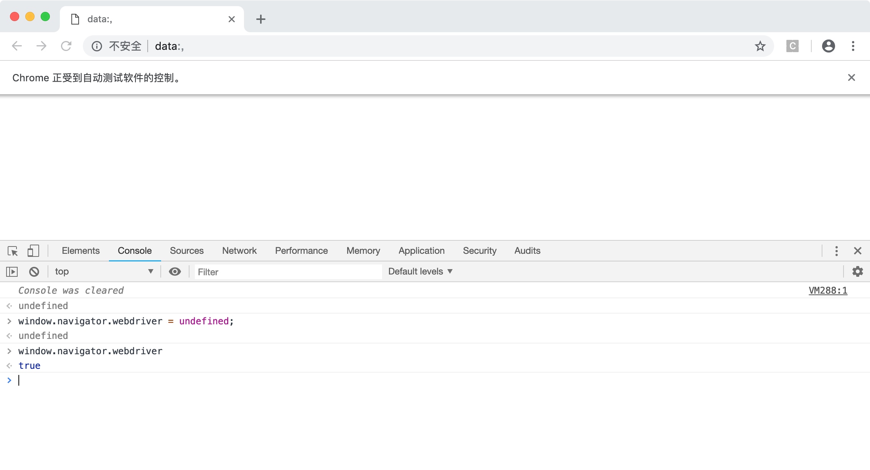Toggle the eye filter icon in console

[x=174, y=271]
